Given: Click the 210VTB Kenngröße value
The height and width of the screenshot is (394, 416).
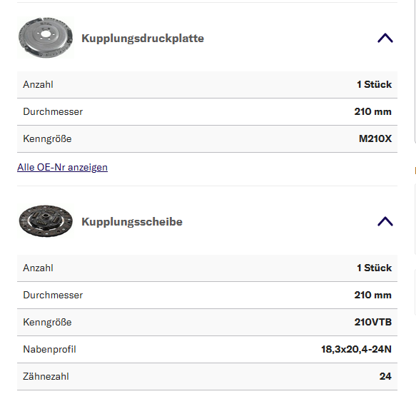Looking at the screenshot, I should click(373, 322).
